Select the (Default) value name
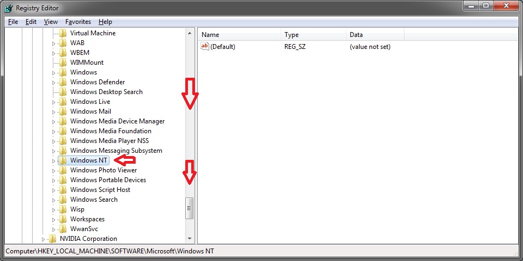523x261 pixels. coord(223,47)
